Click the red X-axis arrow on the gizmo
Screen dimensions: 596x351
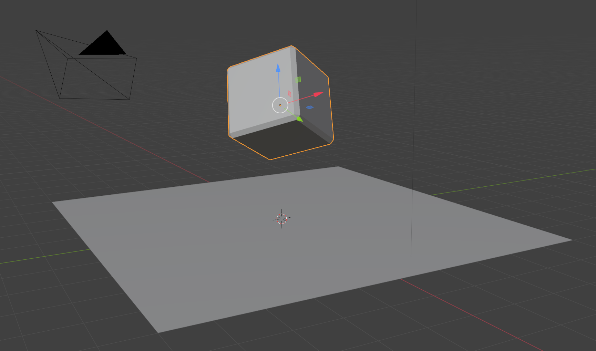tap(318, 94)
